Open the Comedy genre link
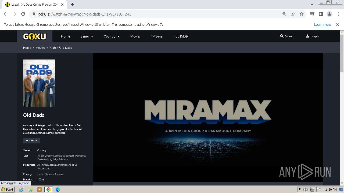Viewport: 344px width, 193px height. pyautogui.click(x=42, y=150)
